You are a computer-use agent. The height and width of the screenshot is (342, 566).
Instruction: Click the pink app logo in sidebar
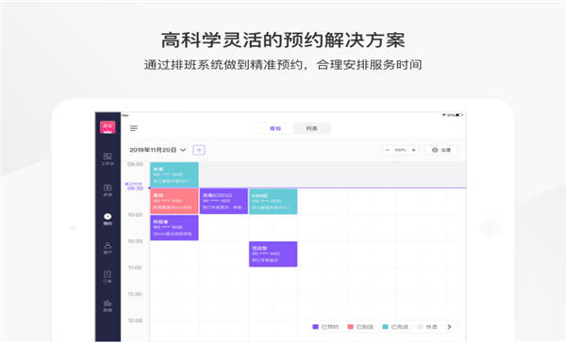click(108, 127)
